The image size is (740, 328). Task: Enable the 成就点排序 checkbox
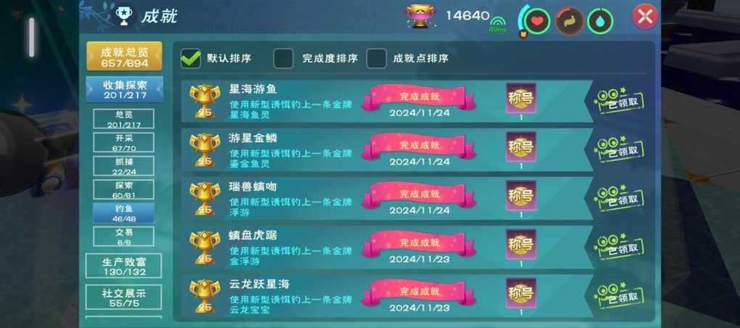(377, 59)
